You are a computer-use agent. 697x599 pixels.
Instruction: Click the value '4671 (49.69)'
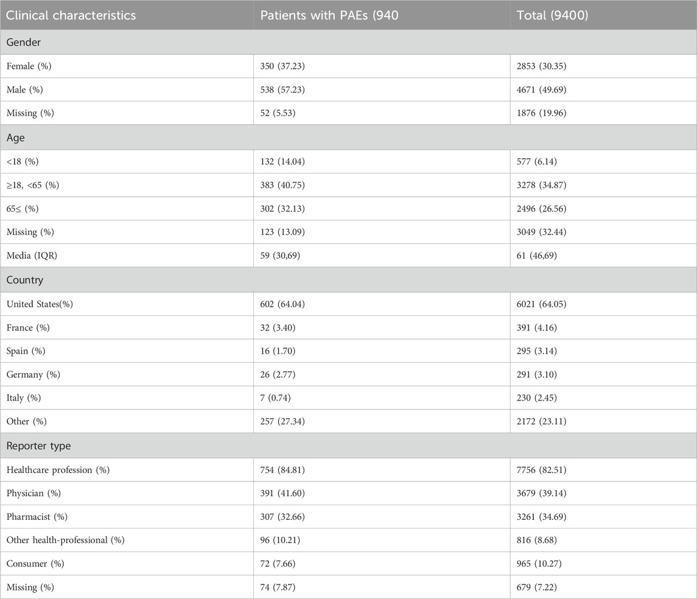[541, 89]
